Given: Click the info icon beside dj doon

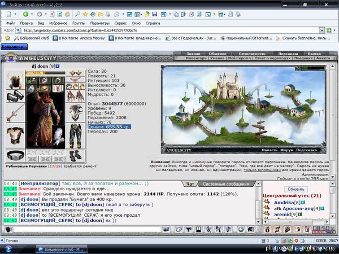Looking at the screenshot, I should tap(58, 66).
